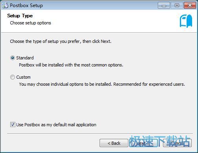
Task: Click the default mail application label
Action: click(56, 125)
